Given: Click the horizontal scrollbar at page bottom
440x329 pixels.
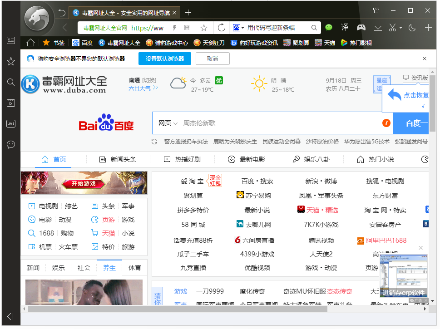Looking at the screenshot, I should pos(177,309).
